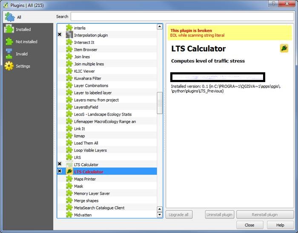Open the All plugins tab

[x=29, y=17]
